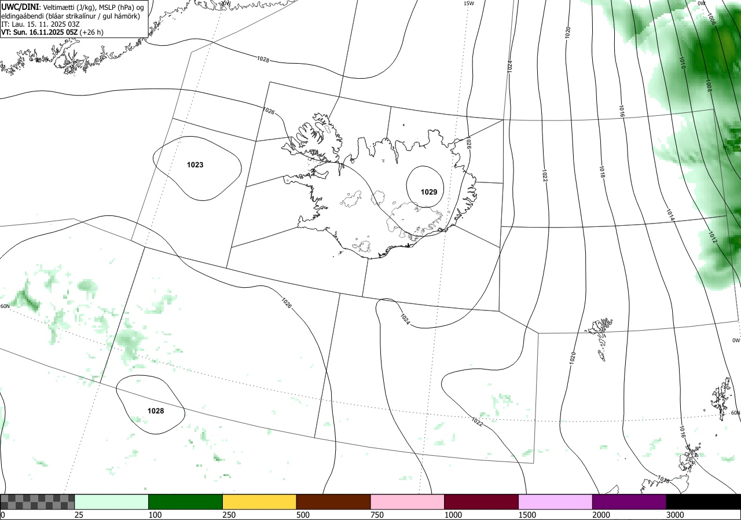Pick the dark green 100–250 legend swatch

tap(186, 501)
